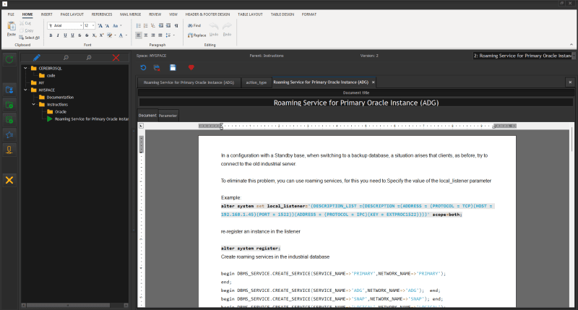Screen dimensions: 578x310
Task: Click the red heart favorite icon
Action: pyautogui.click(x=191, y=67)
